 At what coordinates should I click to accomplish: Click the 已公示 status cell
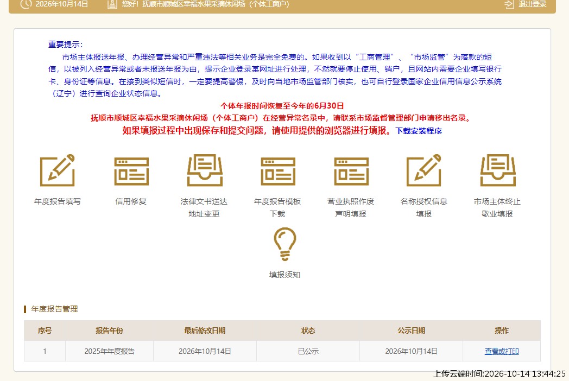point(308,351)
